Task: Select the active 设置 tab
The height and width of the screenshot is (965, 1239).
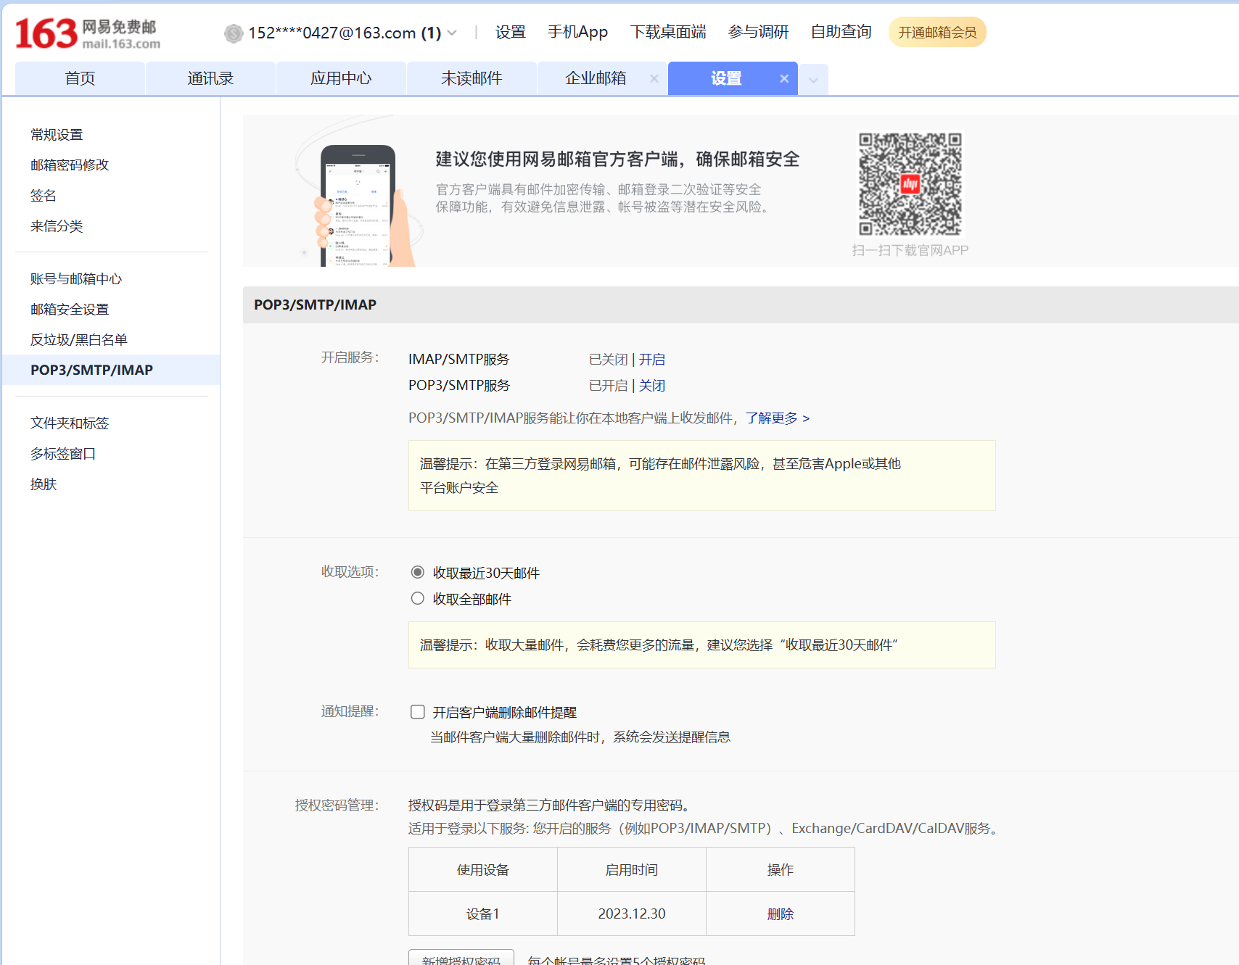Action: click(x=726, y=78)
